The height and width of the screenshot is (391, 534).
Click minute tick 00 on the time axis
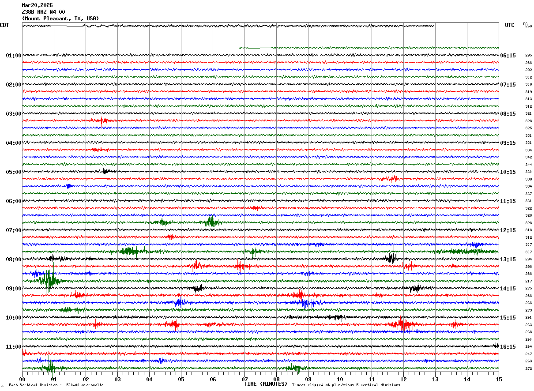[22, 379]
